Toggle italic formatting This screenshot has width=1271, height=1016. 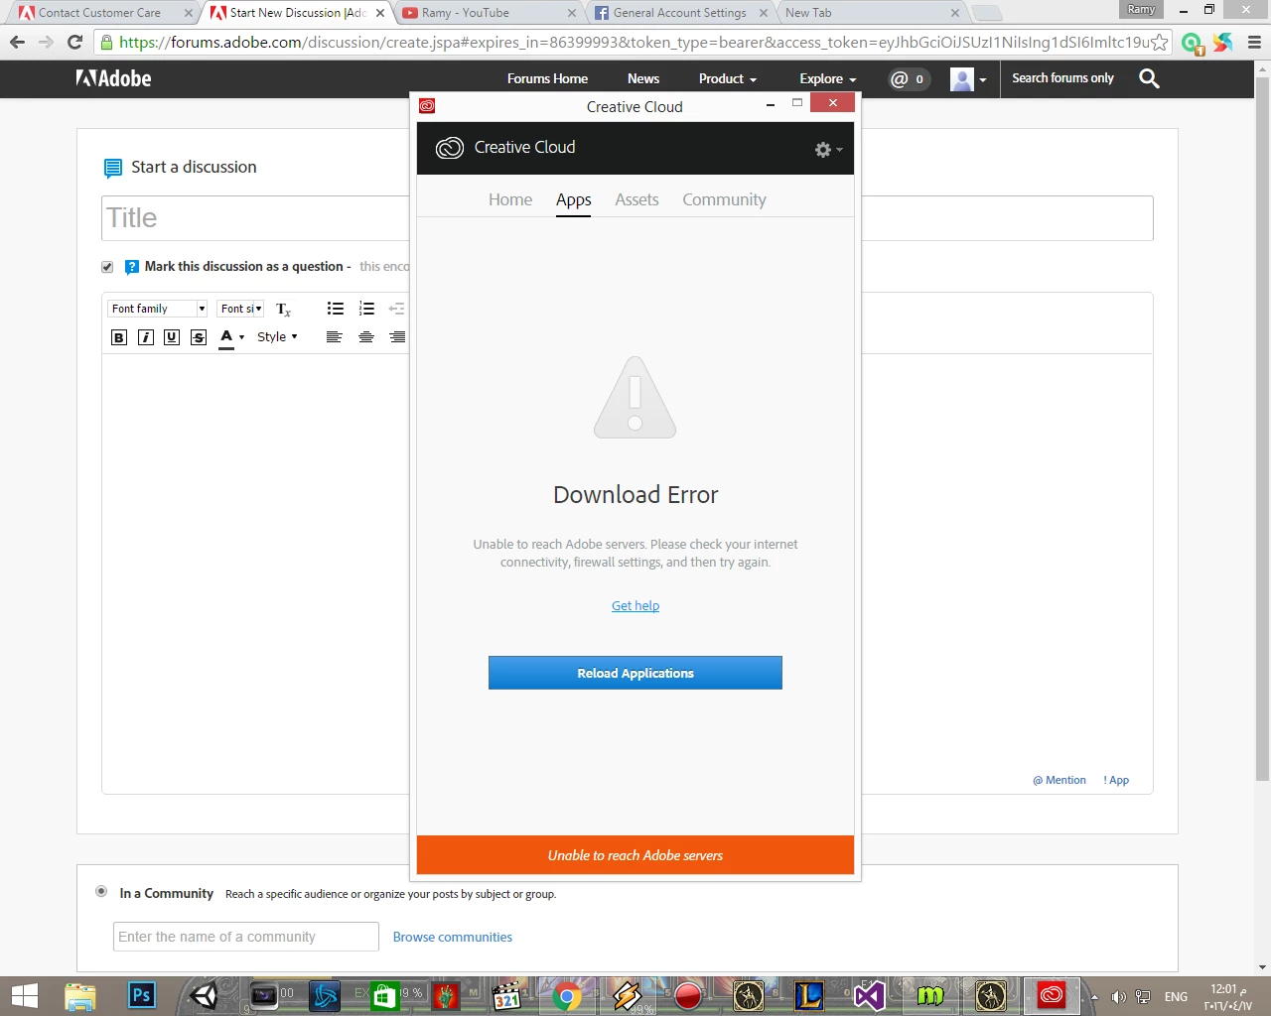[x=146, y=337]
